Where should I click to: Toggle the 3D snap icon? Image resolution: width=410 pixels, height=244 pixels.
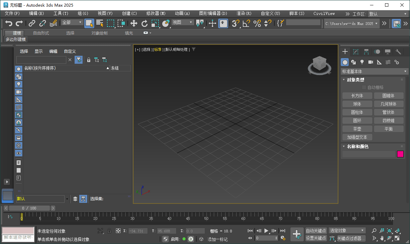[234, 24]
